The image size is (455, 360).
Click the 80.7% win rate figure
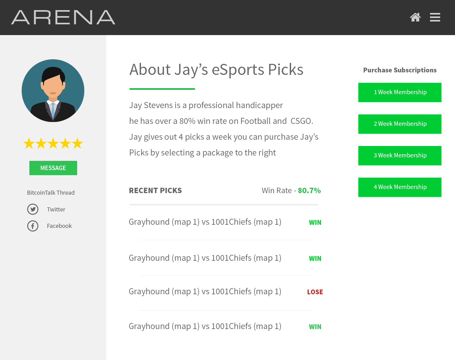coord(309,191)
